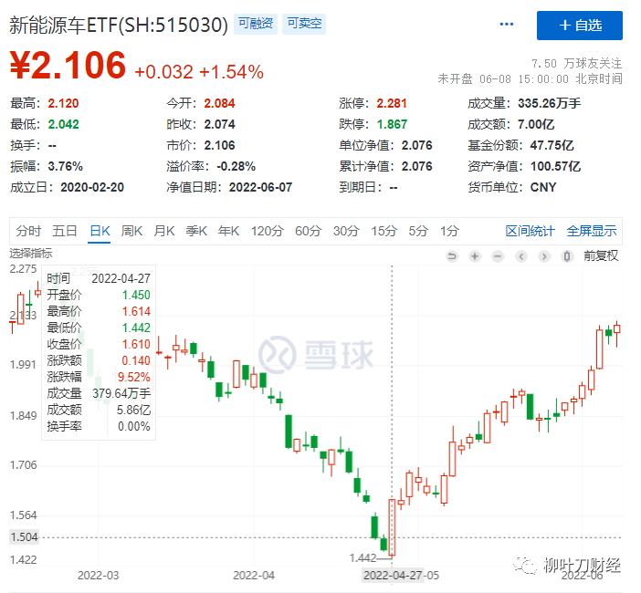Image resolution: width=641 pixels, height=593 pixels.
Task: Click the 成交额 value 7.00亿 in stats
Action: coord(536,124)
